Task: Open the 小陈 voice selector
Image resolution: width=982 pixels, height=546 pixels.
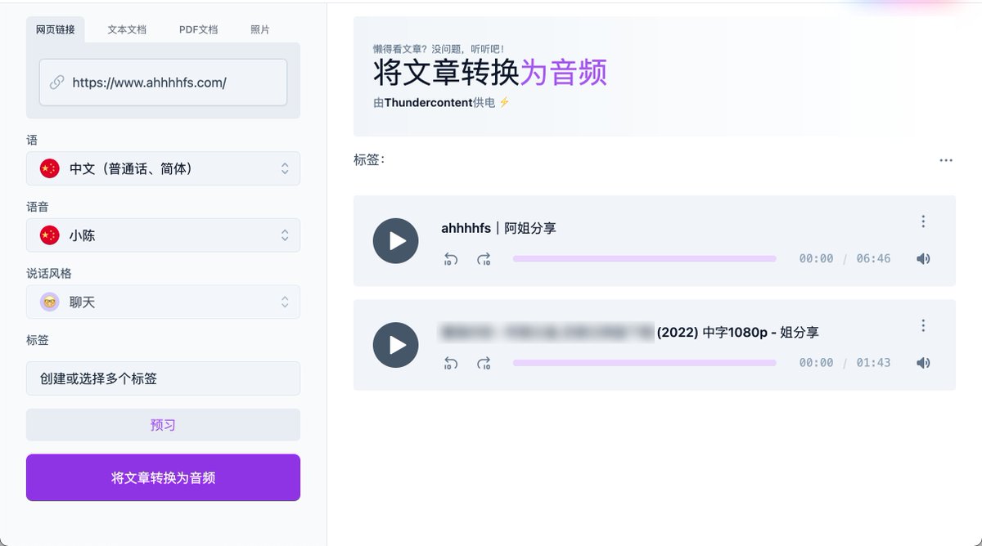Action: point(163,235)
